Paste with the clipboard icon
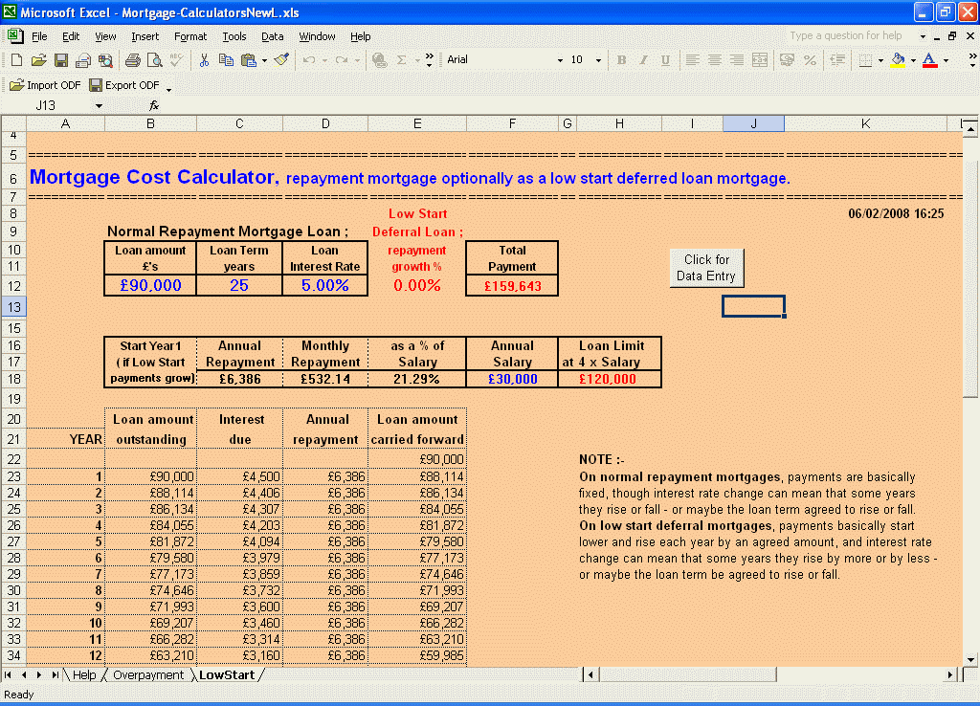980x706 pixels. click(249, 60)
